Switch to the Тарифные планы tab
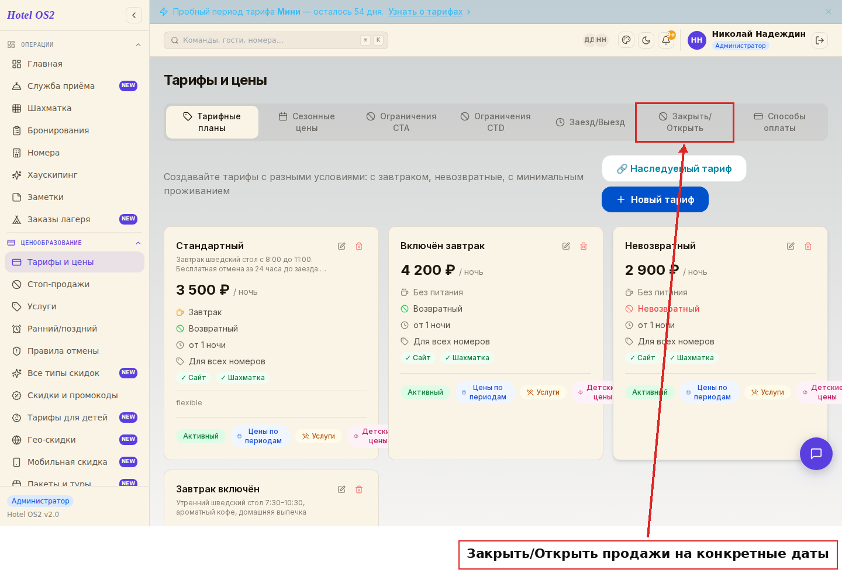842x583 pixels. pyautogui.click(x=212, y=122)
